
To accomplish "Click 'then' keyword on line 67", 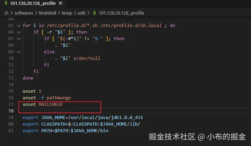I will [x=119, y=38].
